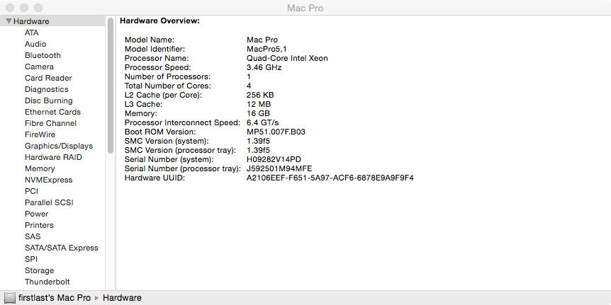The image size is (611, 305).
Task: Select Storage in the sidebar
Action: pos(40,270)
